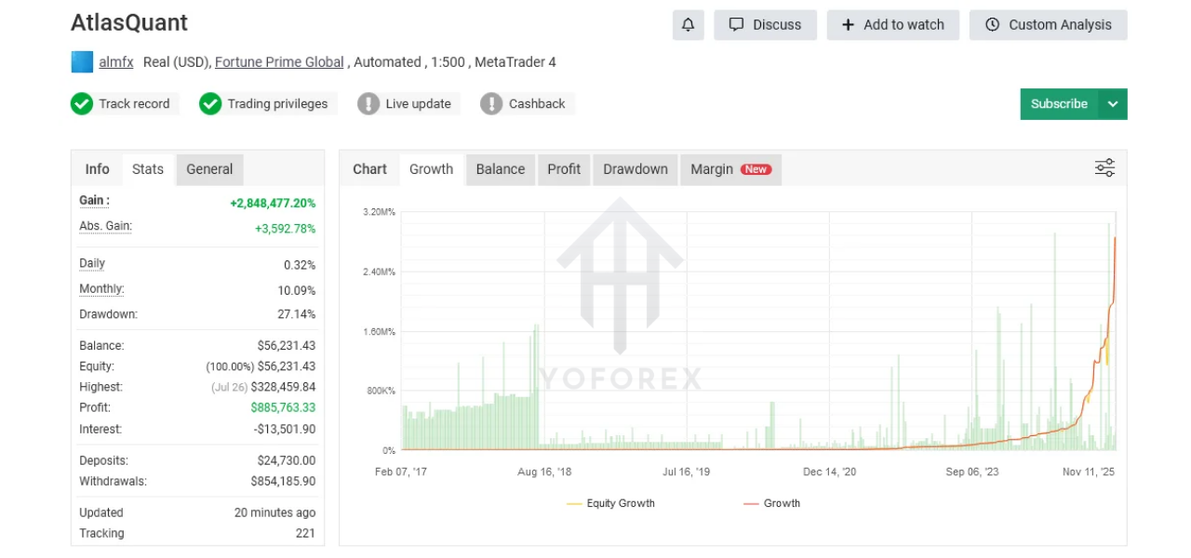Toggle Equity Growth series in legend
This screenshot has height=558, width=1191.
pos(611,503)
